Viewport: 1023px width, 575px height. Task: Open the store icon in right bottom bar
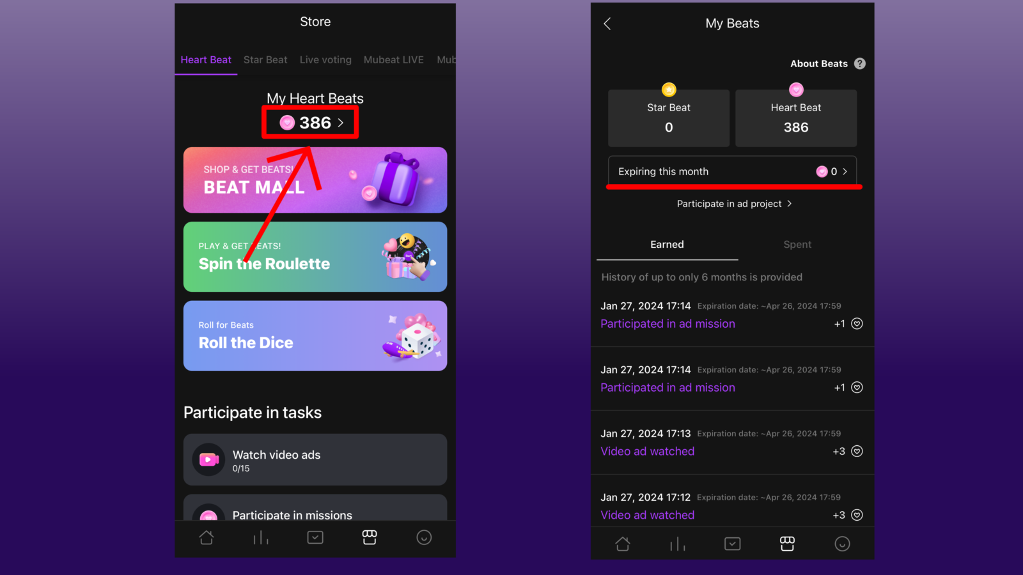coord(787,544)
